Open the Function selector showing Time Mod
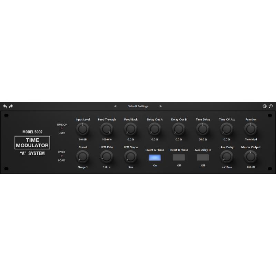276x276 pixels. [250, 129]
